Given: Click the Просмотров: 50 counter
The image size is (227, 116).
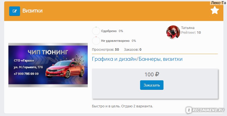Looking at the screenshot, I should click(x=105, y=50).
